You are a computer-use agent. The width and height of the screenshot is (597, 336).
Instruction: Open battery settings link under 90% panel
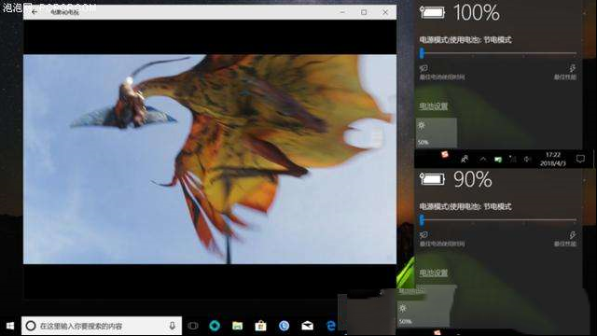tap(433, 273)
